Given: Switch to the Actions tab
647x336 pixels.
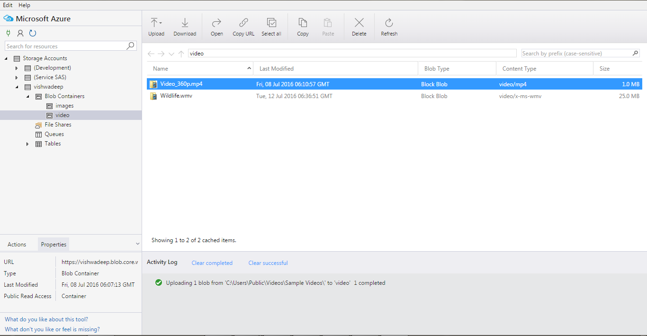Looking at the screenshot, I should point(17,245).
